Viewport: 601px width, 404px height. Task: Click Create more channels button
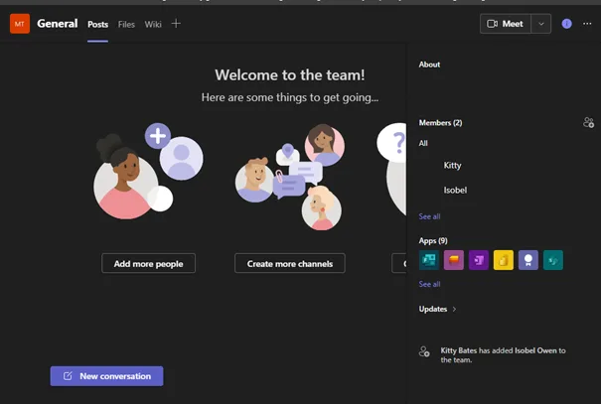(x=290, y=263)
